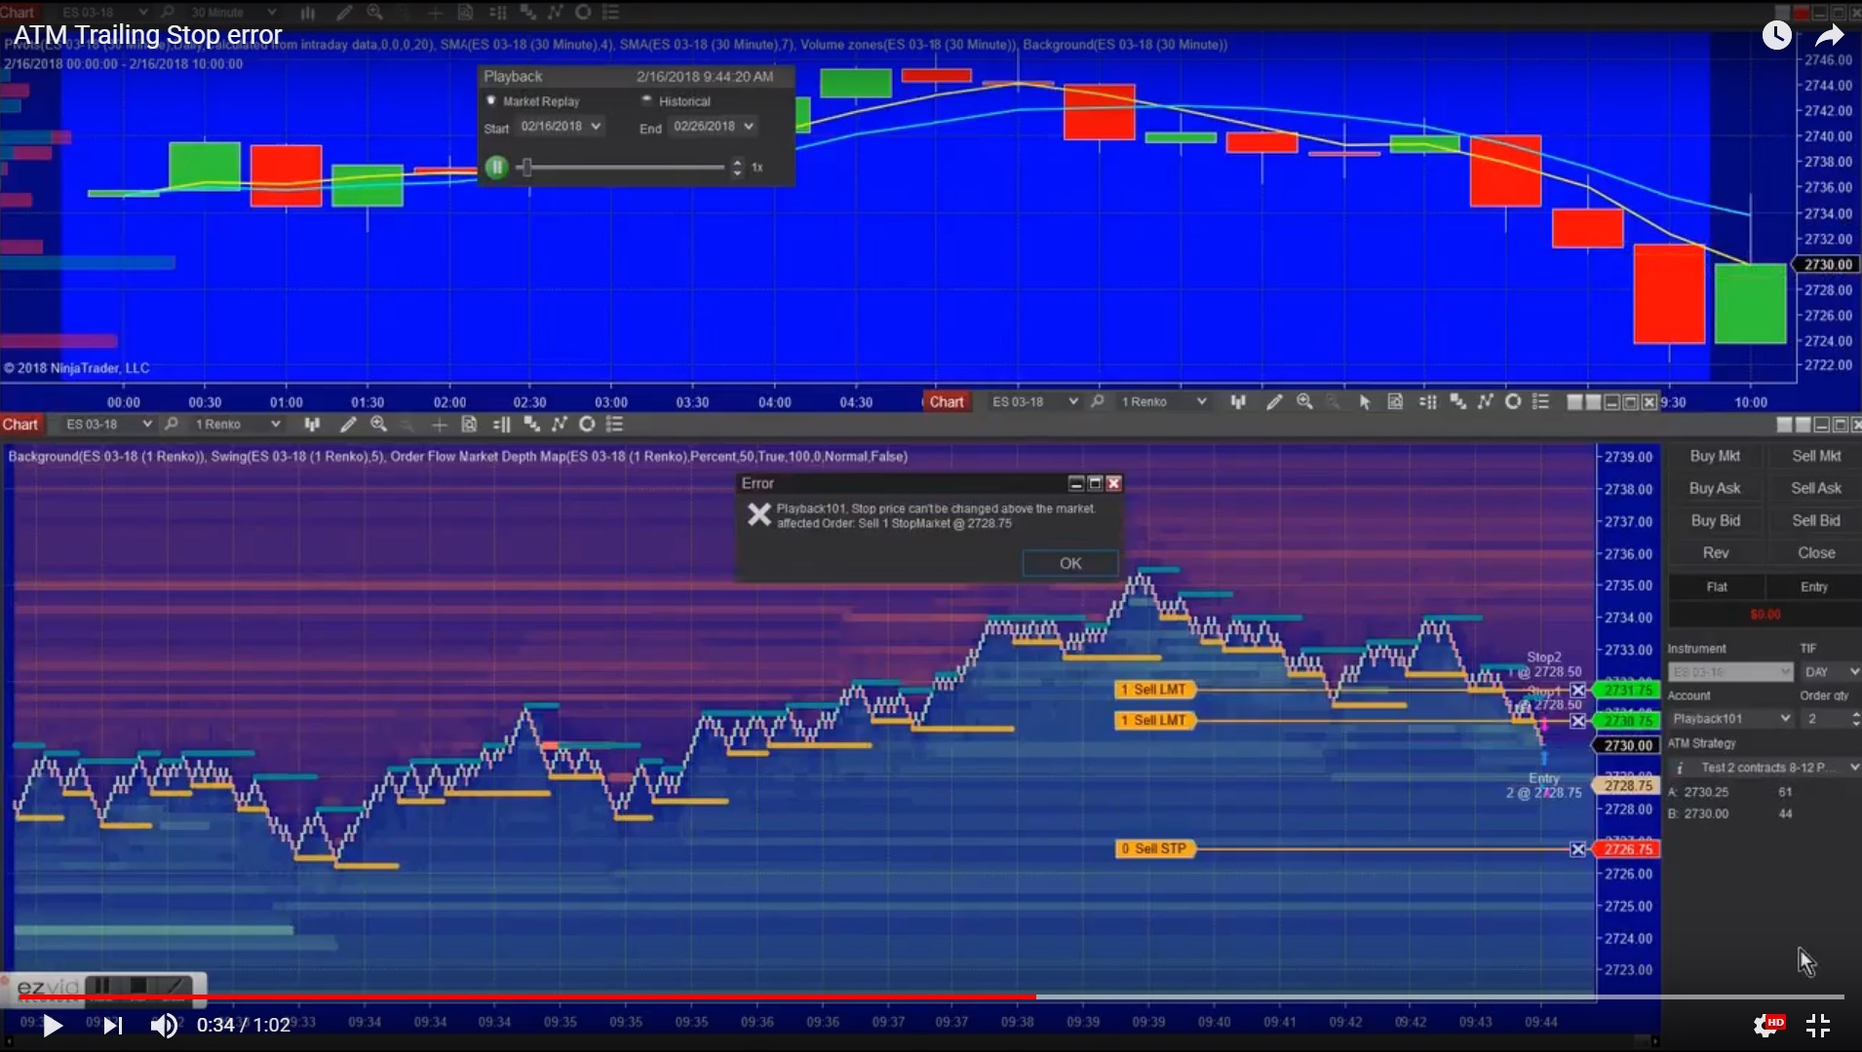The image size is (1862, 1052).
Task: Adjust the Order qty stepper
Action: [1855, 719]
